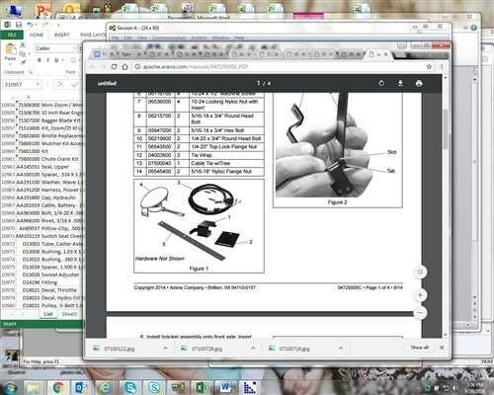Switch to the Excel INSERT tab
Screen dimensions: 494x395
pos(62,35)
